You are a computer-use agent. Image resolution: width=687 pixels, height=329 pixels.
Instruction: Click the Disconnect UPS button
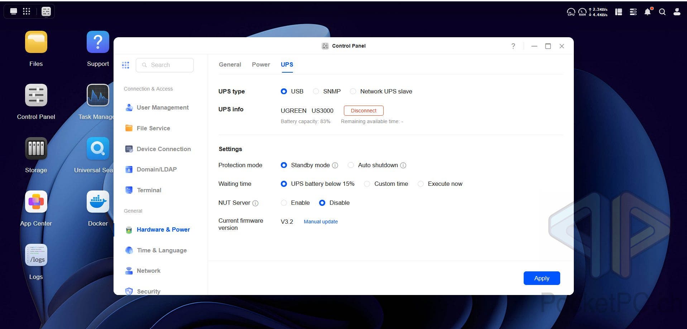pyautogui.click(x=363, y=111)
